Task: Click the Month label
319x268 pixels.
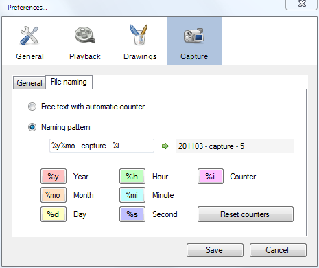Action: click(84, 195)
